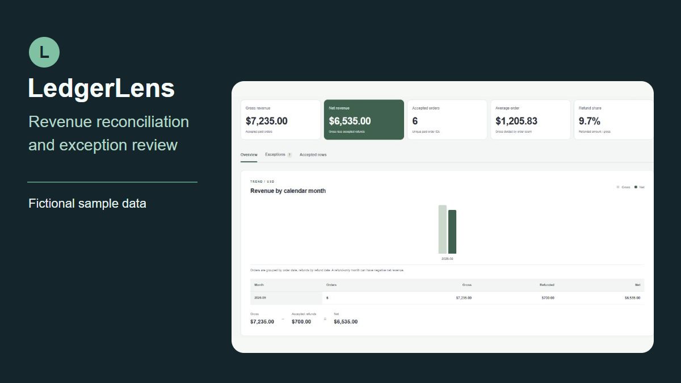Click the Refunded column header

pyautogui.click(x=547, y=285)
